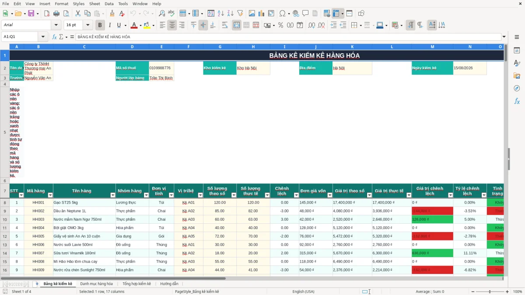Cut the selected cells
This screenshot has height=295, width=525.
tap(77, 14)
